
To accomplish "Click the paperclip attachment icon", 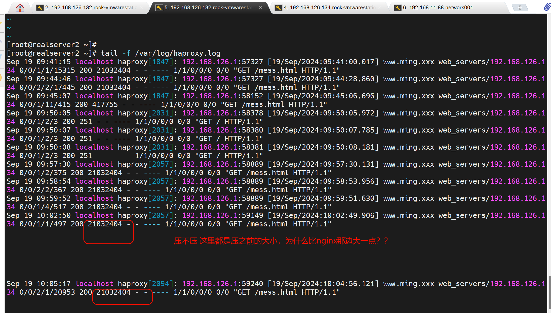I will click(x=547, y=7).
